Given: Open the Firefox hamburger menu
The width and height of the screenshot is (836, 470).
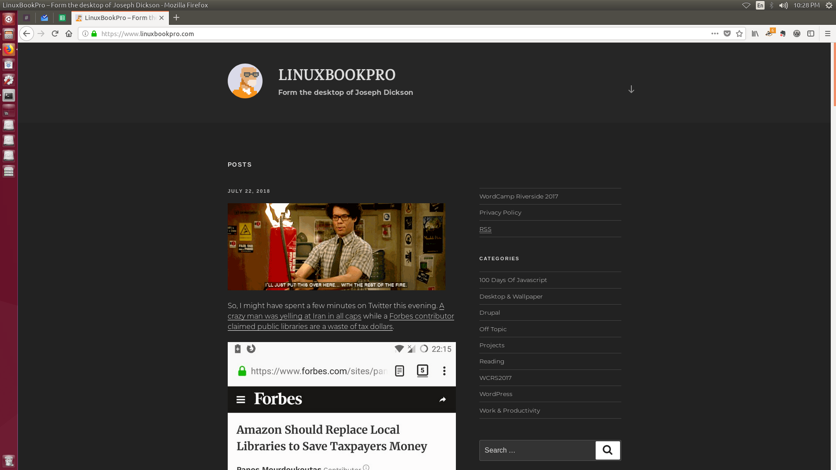Looking at the screenshot, I should pos(828,34).
